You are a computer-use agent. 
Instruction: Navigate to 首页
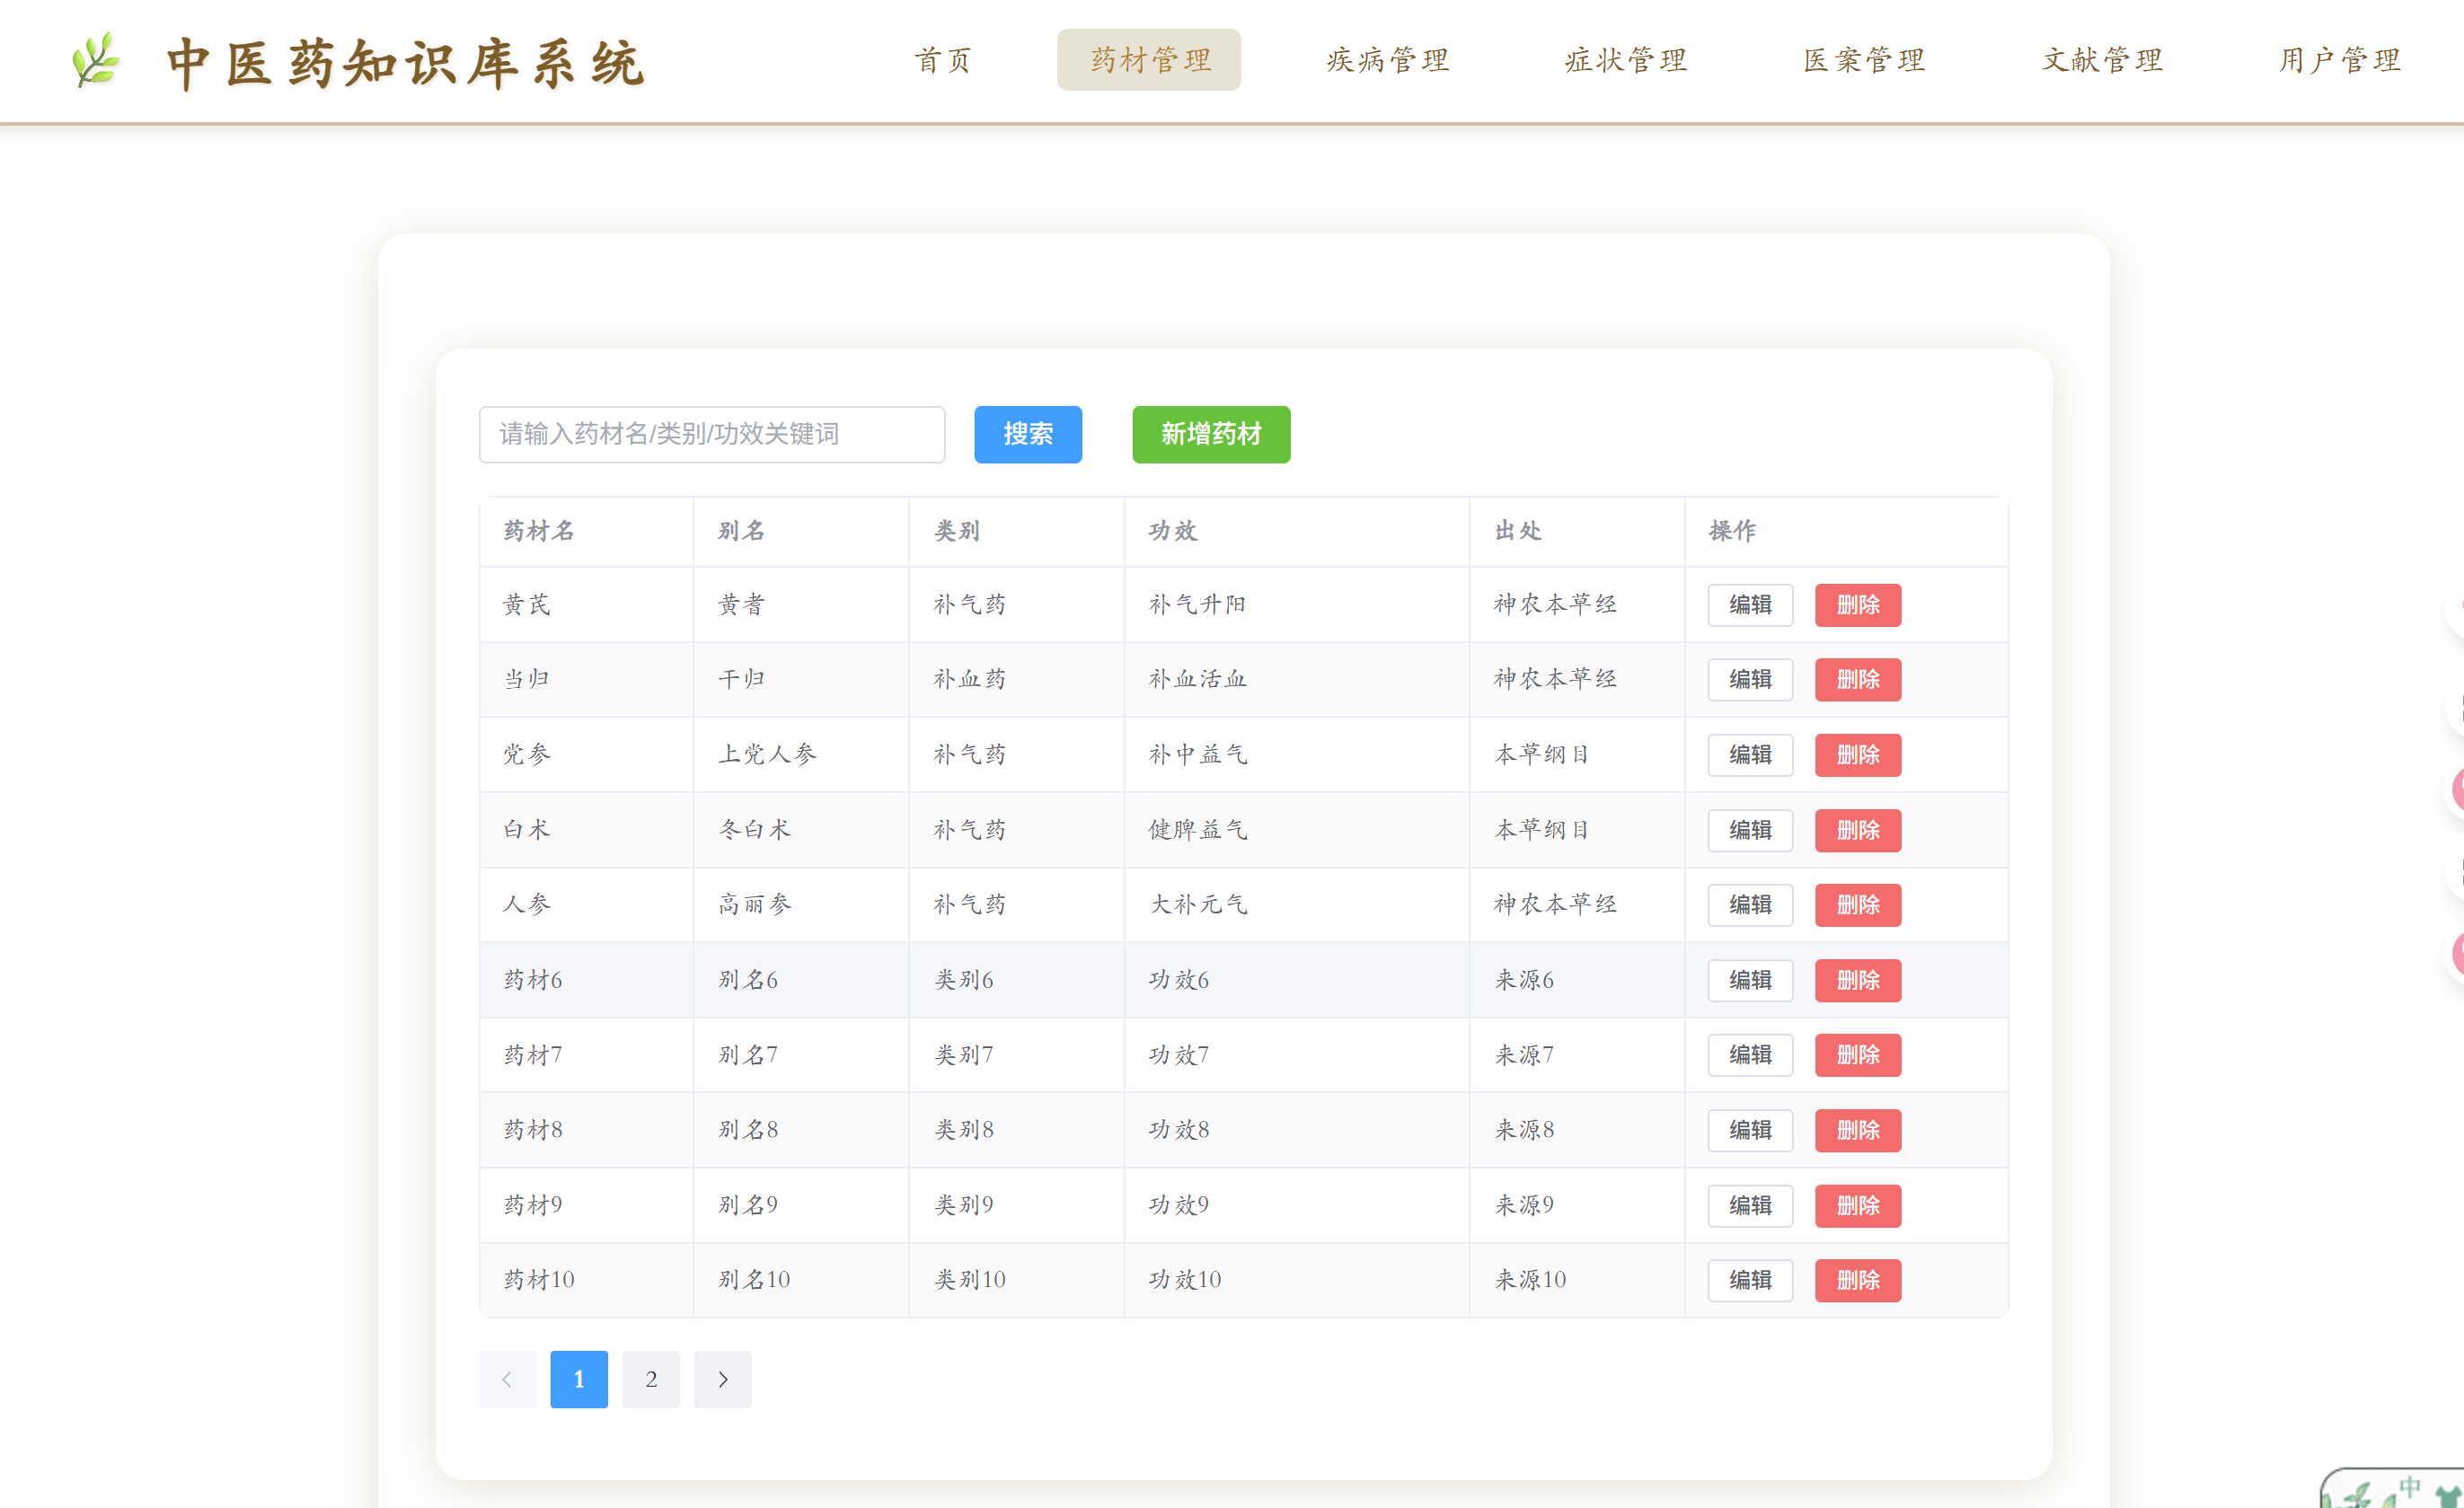tap(942, 60)
